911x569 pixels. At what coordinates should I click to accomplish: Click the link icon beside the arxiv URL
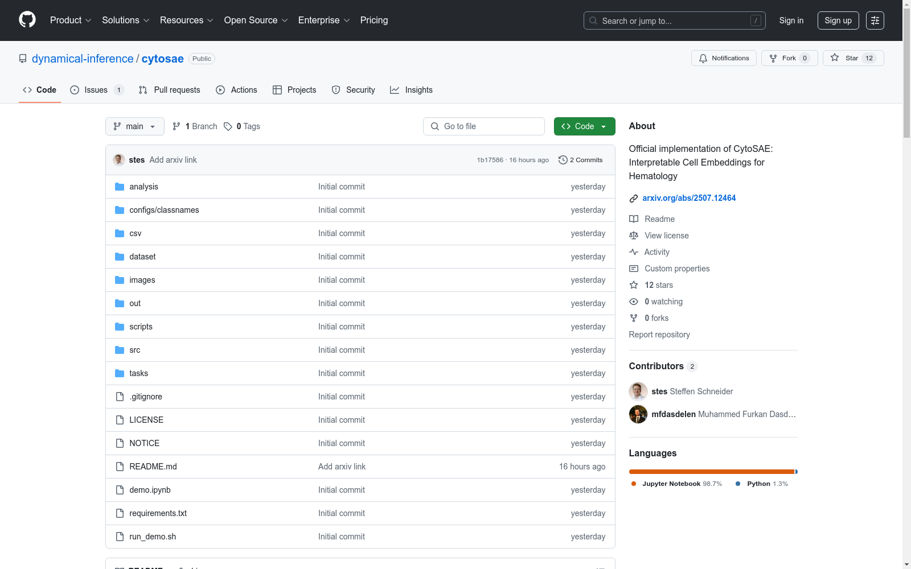point(634,199)
